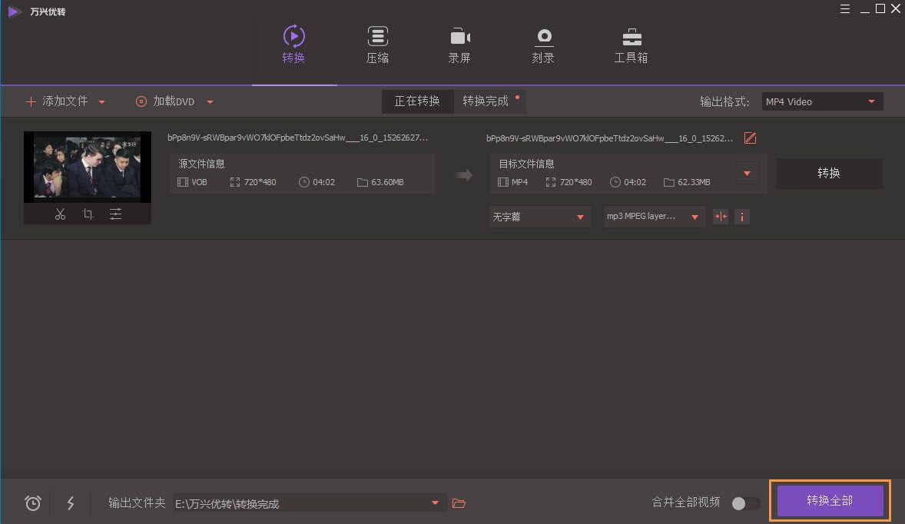Image resolution: width=905 pixels, height=524 pixels.
Task: Click the pencil icon to rename the target file
Action: [x=750, y=138]
